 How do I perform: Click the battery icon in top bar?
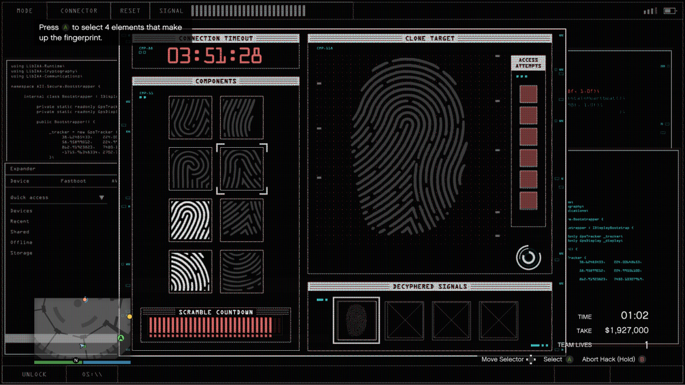pos(668,11)
